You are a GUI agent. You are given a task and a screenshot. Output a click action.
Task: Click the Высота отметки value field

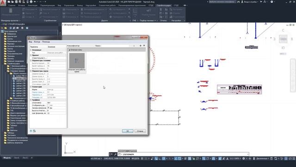(56, 110)
